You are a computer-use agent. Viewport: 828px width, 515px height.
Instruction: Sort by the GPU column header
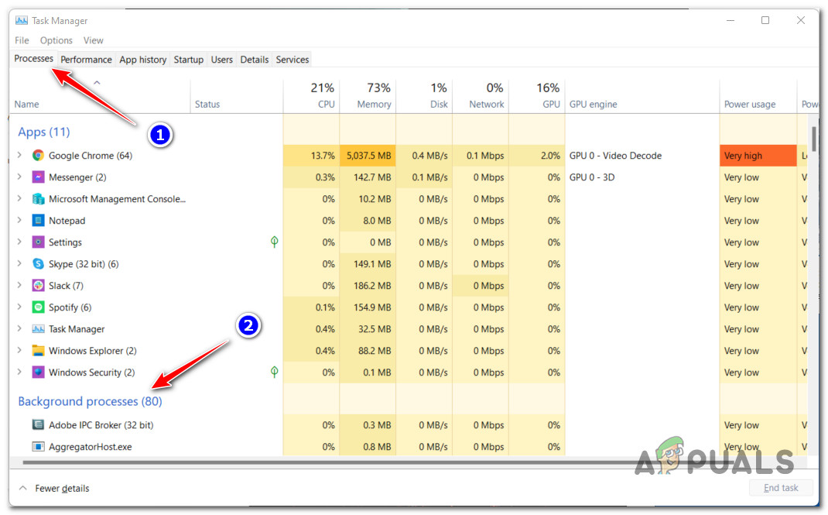(x=536, y=96)
